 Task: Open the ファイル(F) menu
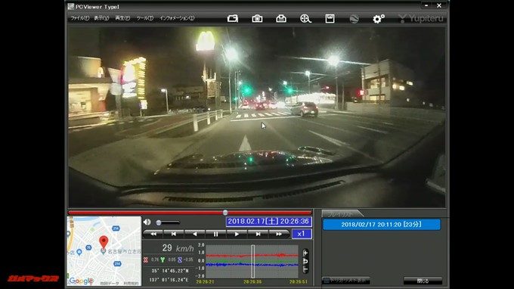pos(79,18)
